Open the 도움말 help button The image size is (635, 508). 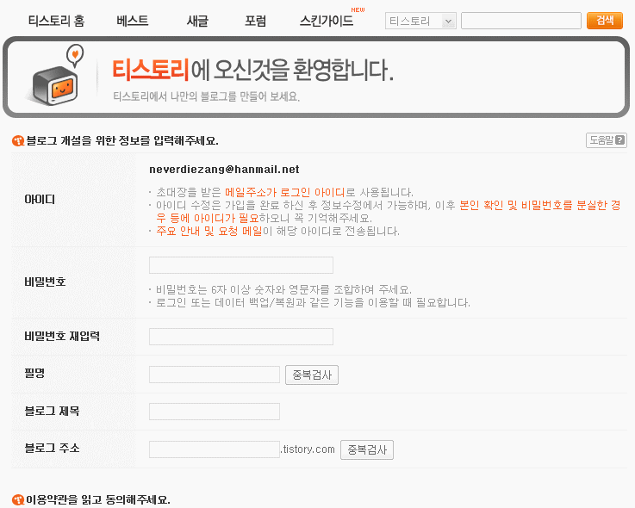coord(607,140)
